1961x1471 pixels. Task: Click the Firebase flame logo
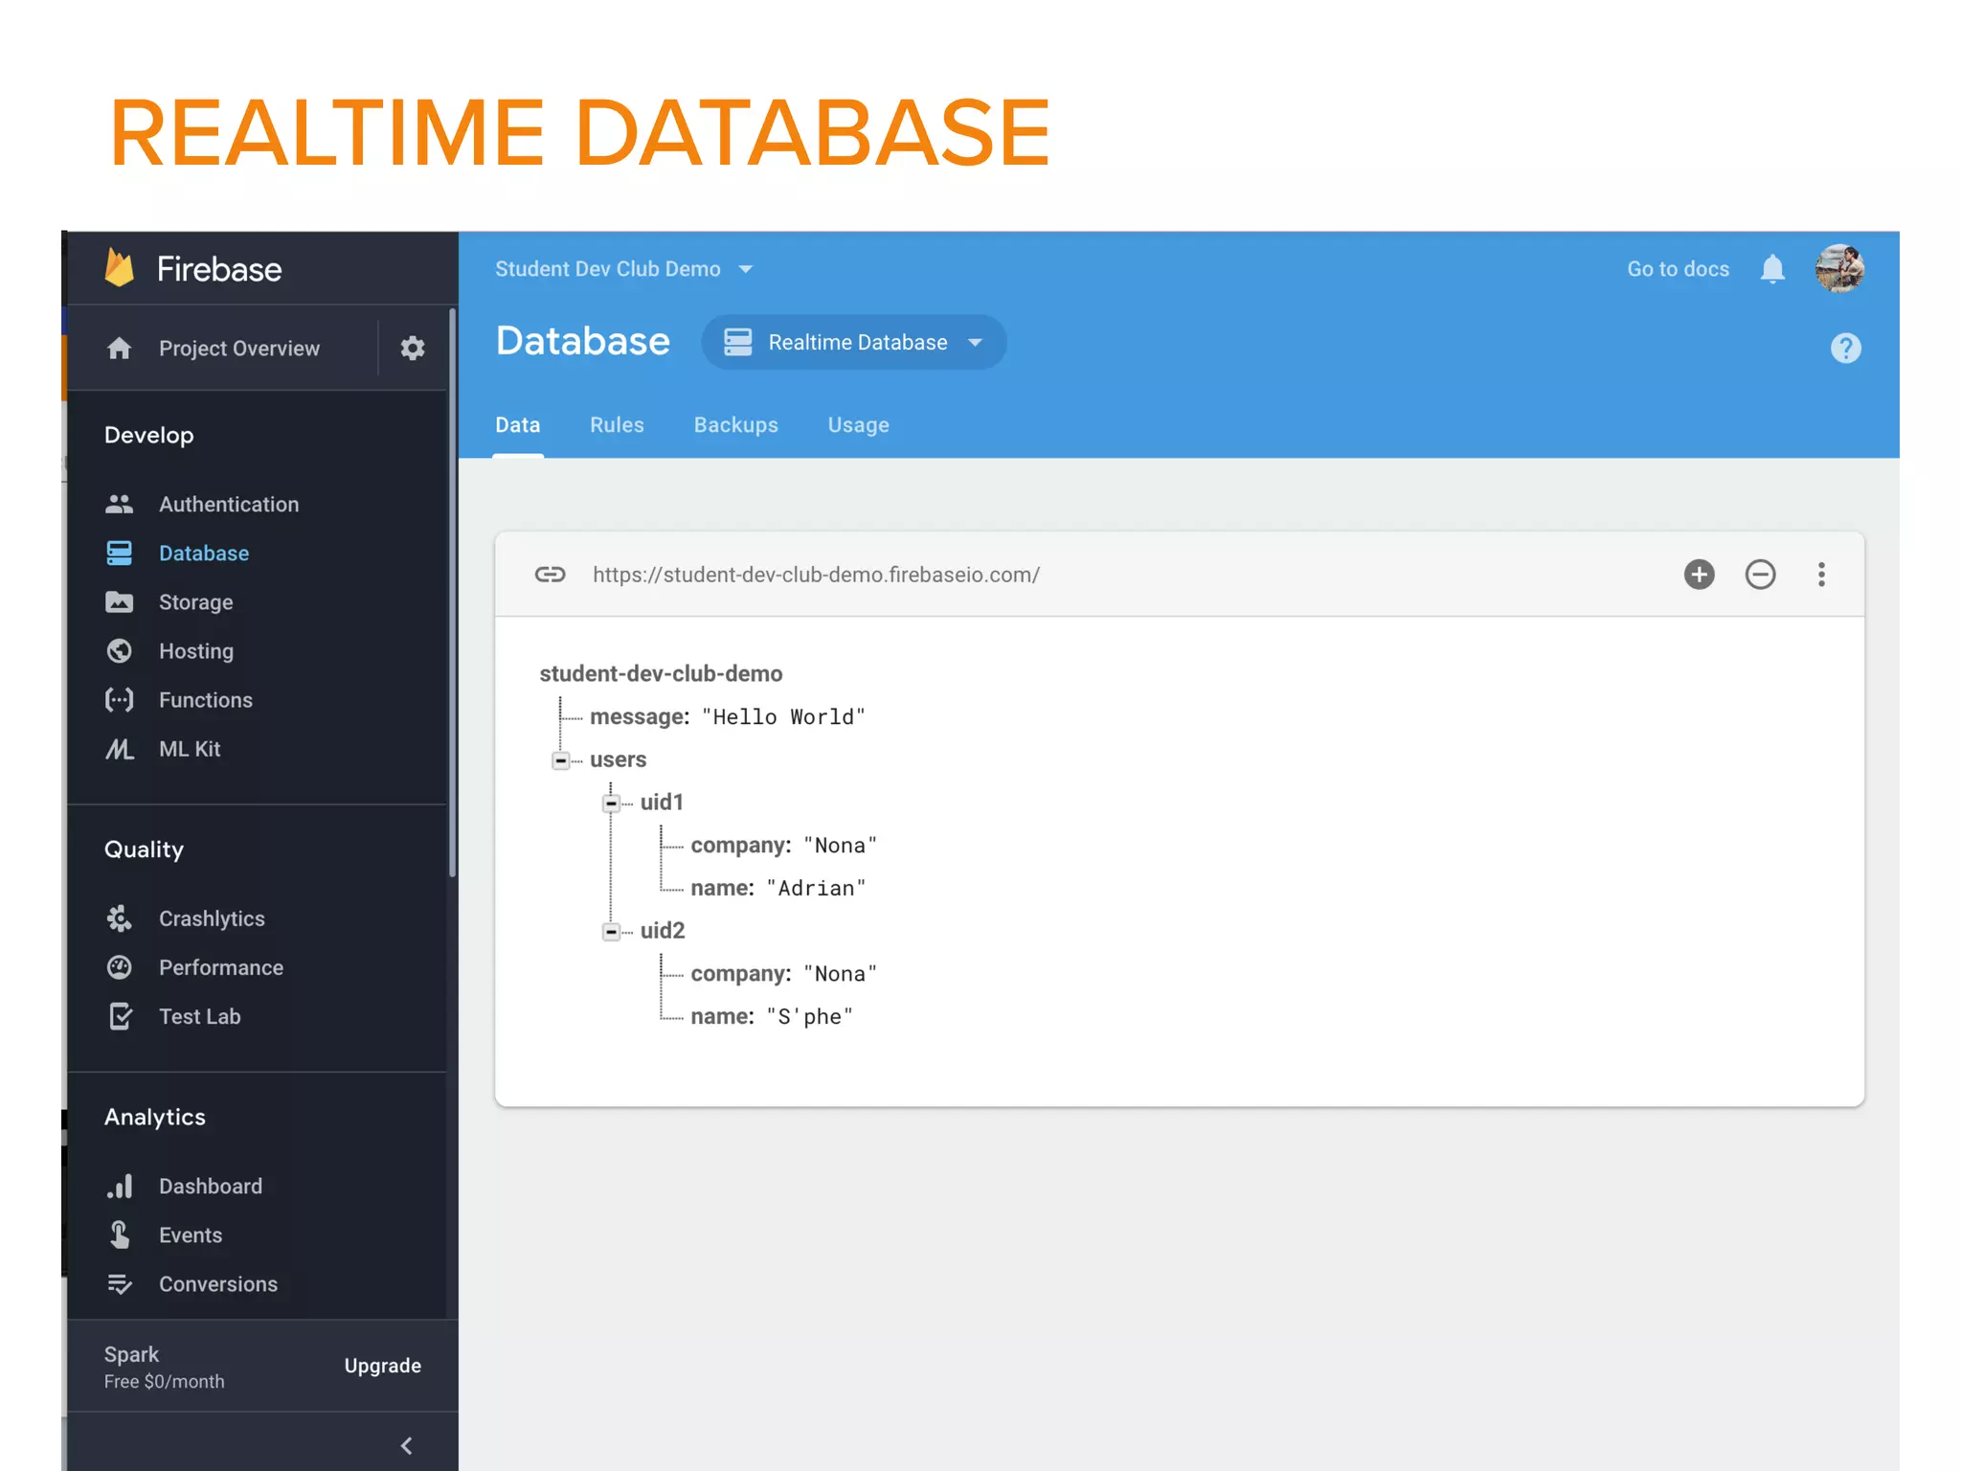[x=120, y=268]
